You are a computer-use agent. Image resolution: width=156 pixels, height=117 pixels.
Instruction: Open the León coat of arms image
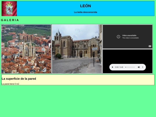9,9
